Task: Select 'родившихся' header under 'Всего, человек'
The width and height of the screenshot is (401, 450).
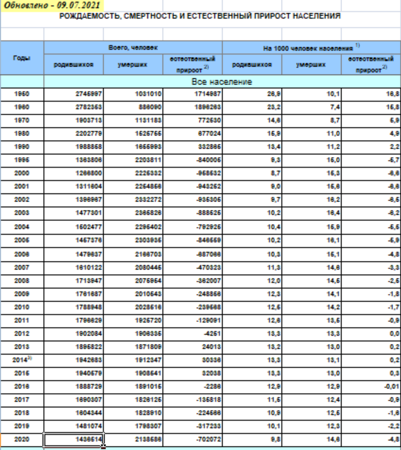Action: (x=74, y=64)
